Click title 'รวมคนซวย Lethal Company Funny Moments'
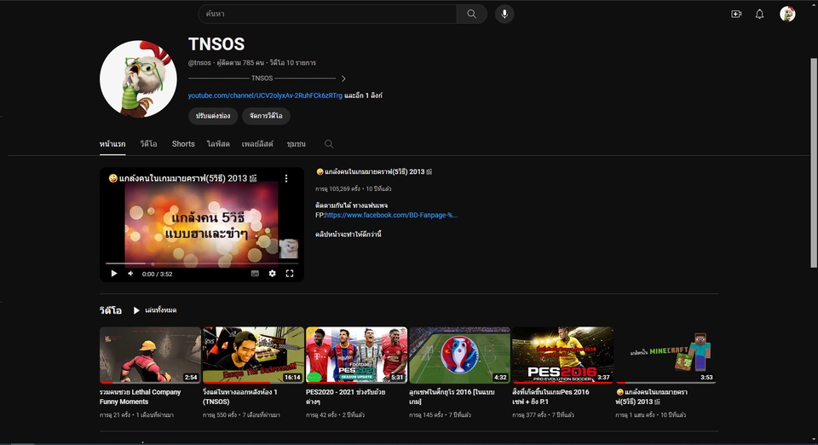The image size is (818, 445). point(141,397)
